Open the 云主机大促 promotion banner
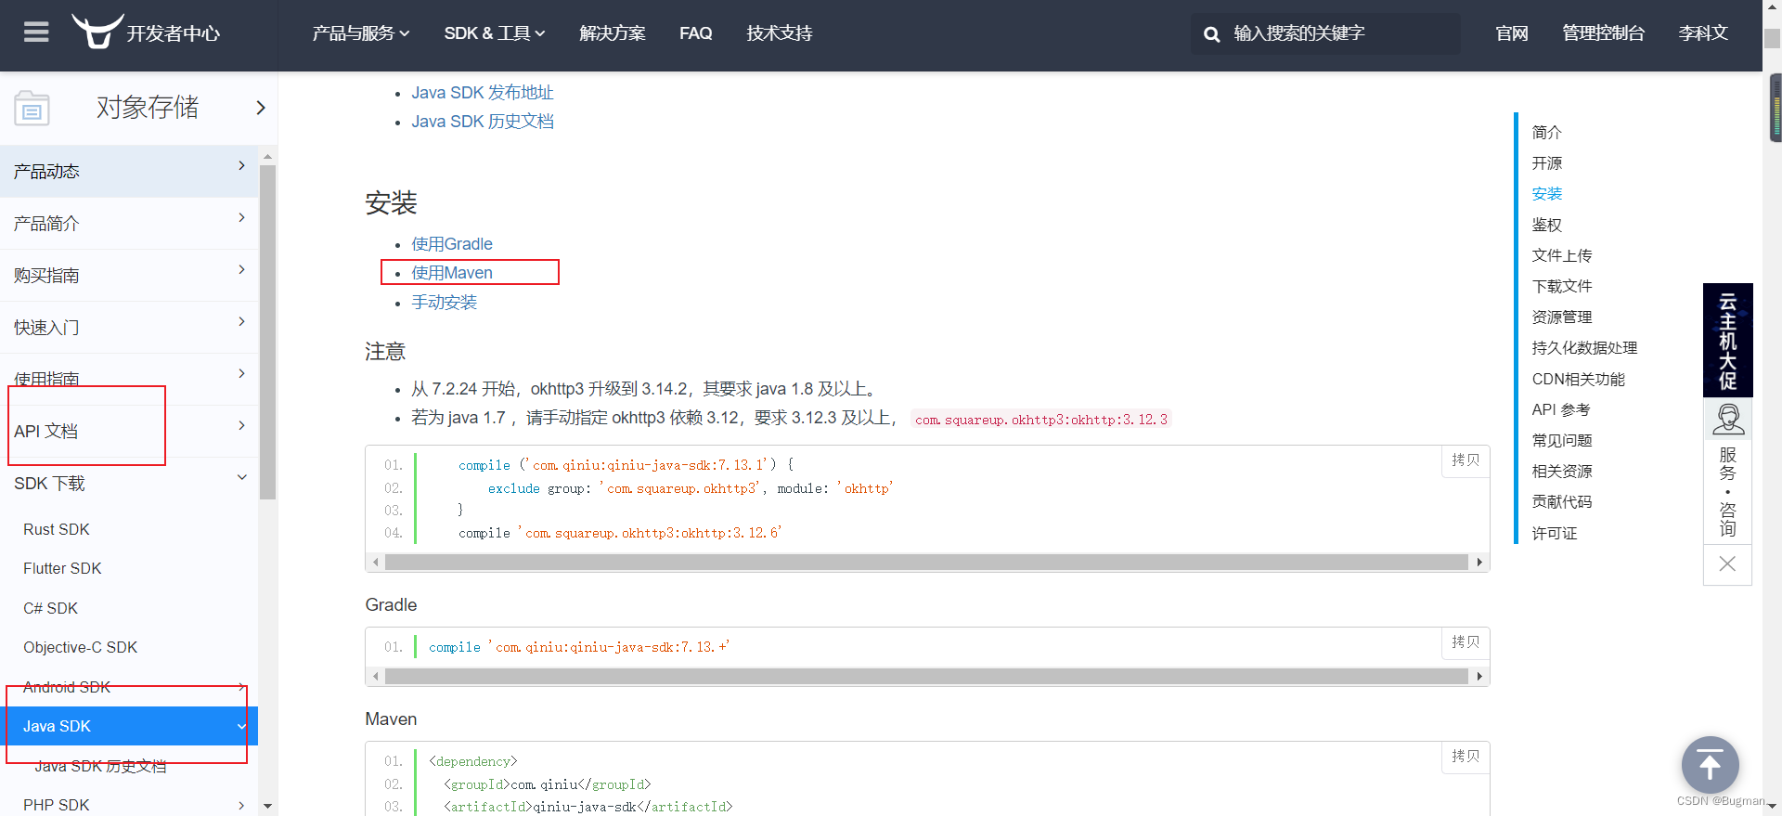This screenshot has width=1782, height=816. tap(1727, 340)
